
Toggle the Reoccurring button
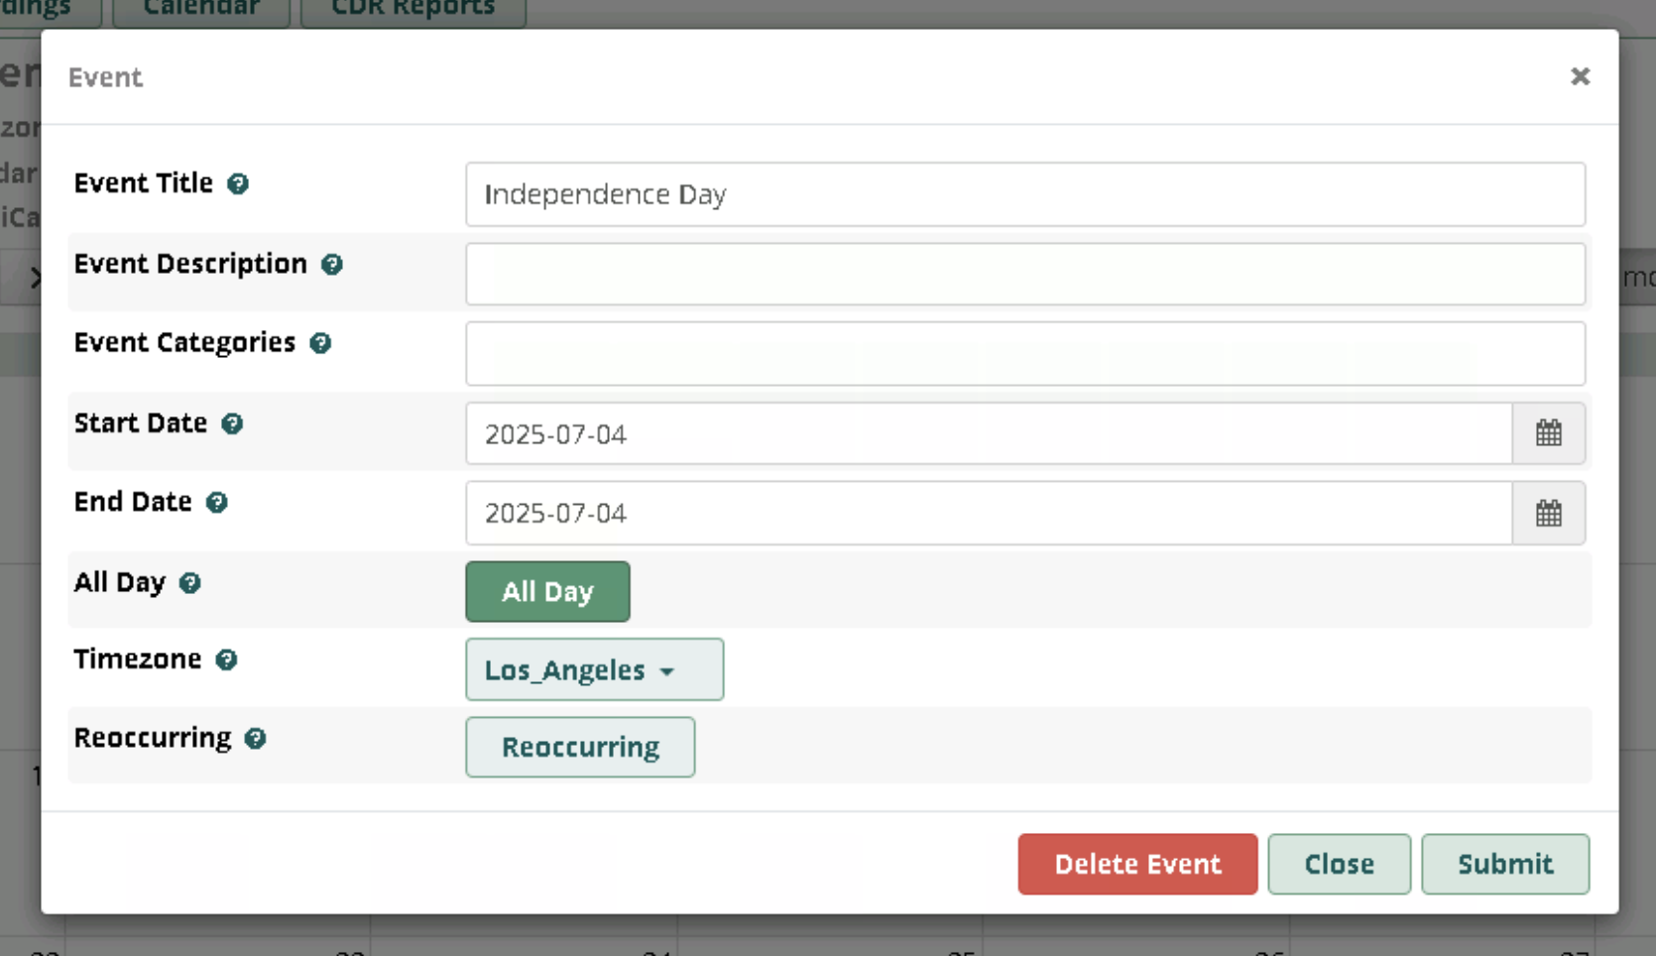[x=580, y=747]
